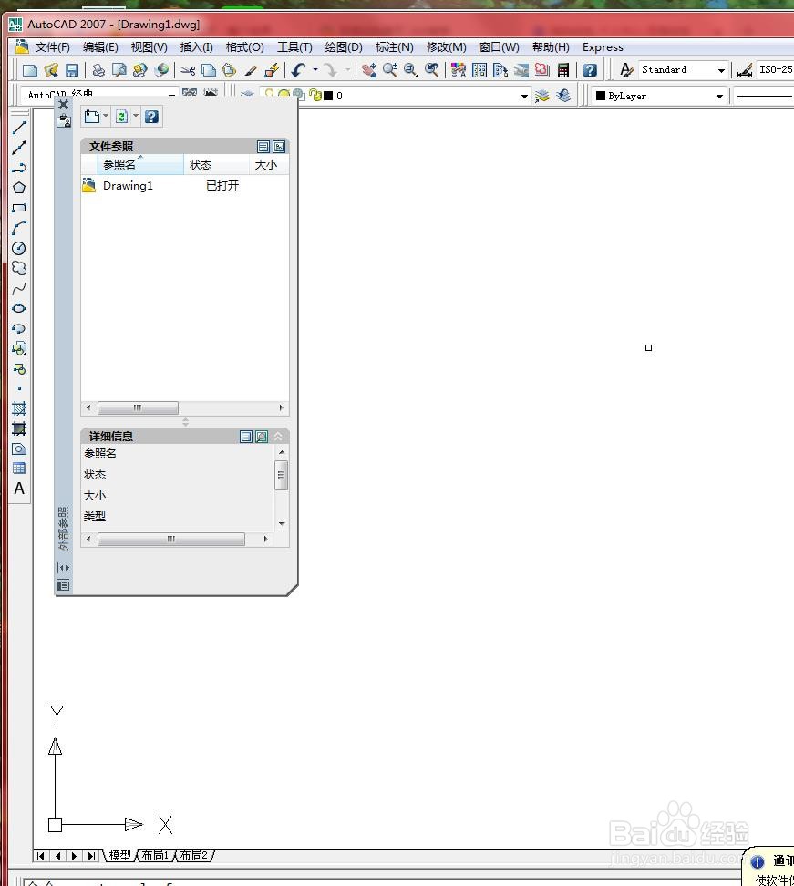The image size is (794, 886).
Task: Click the palette properties icon at bottom
Action: 63,585
